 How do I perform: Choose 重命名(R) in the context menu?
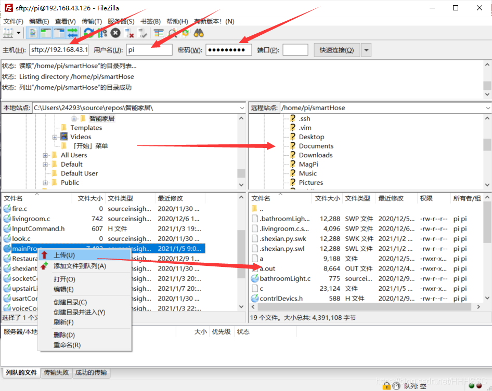pyautogui.click(x=84, y=345)
